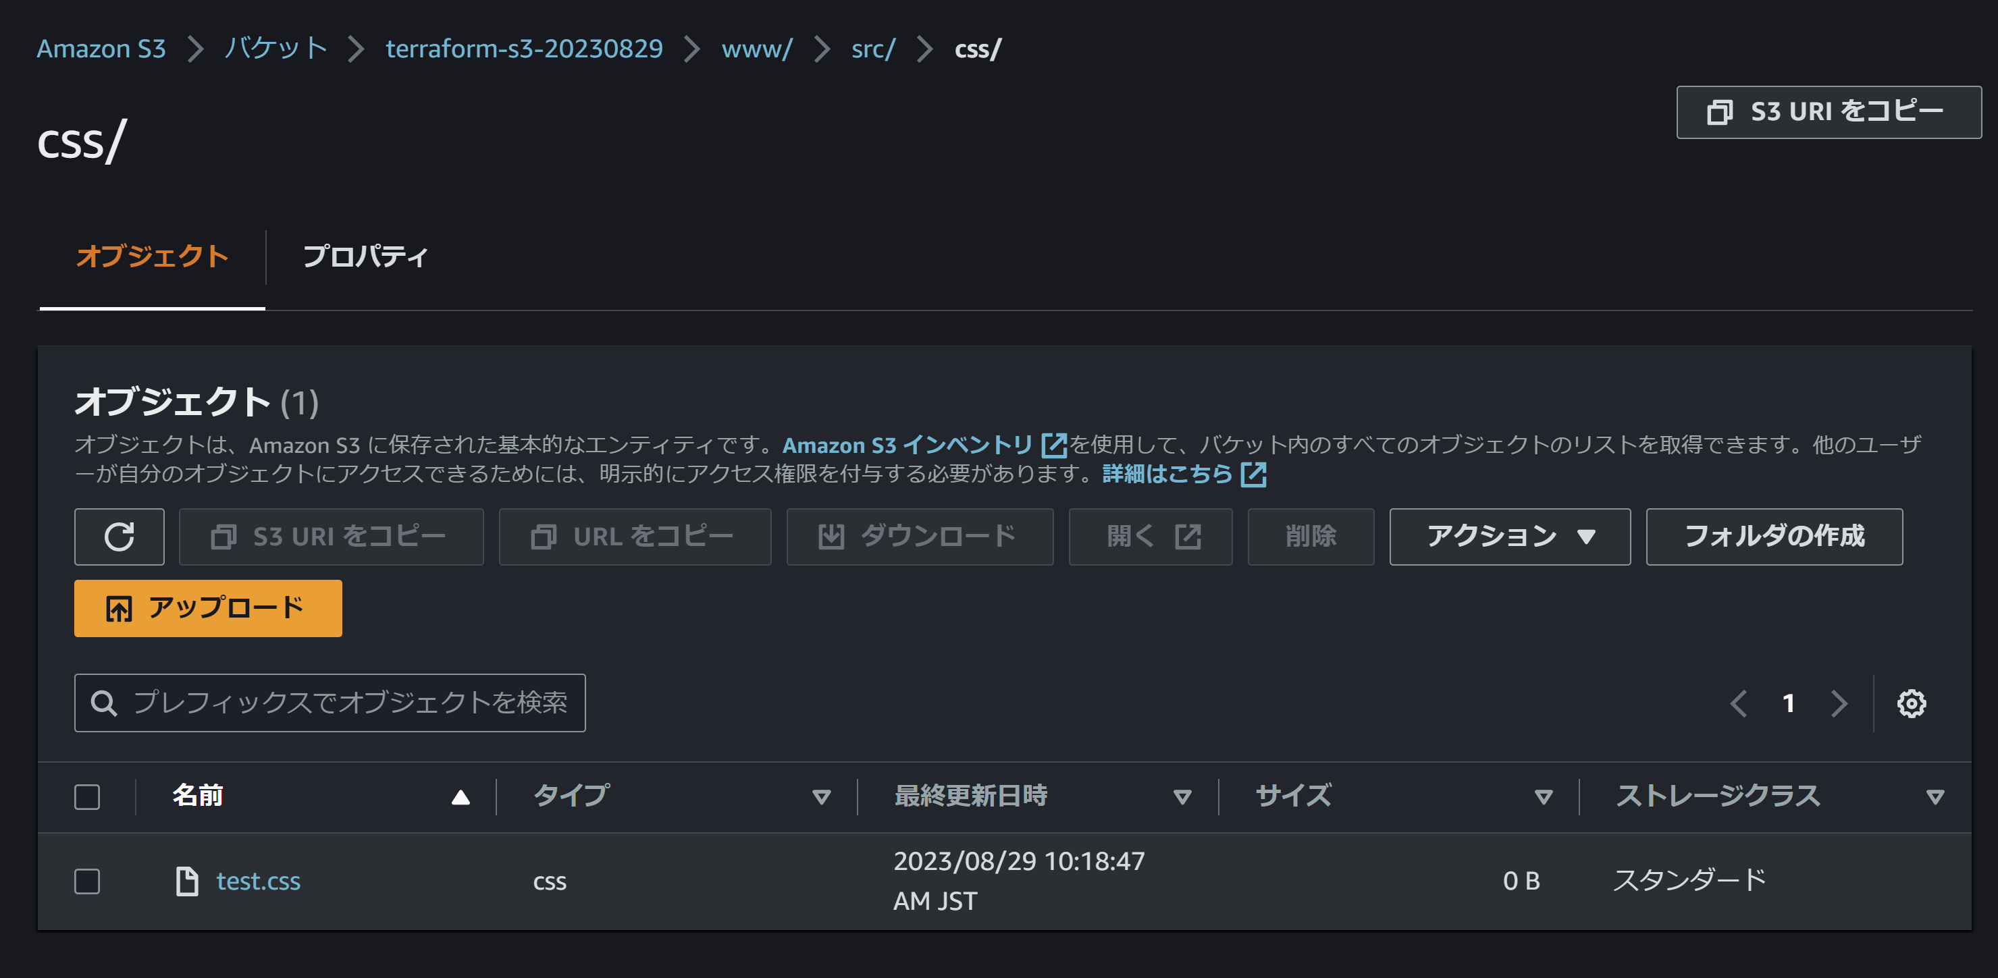
Task: Sort by タイプ column arrow
Action: coord(820,796)
